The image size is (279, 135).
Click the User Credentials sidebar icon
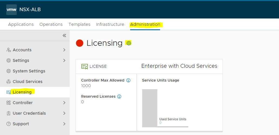[x=9, y=113]
